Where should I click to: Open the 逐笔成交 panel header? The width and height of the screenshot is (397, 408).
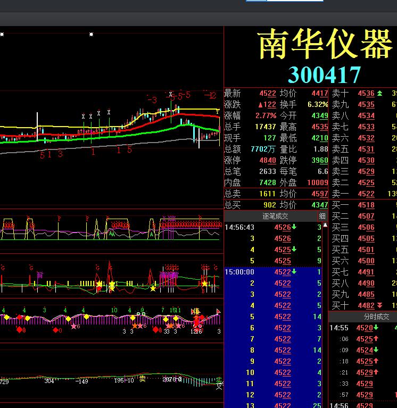[x=275, y=216]
